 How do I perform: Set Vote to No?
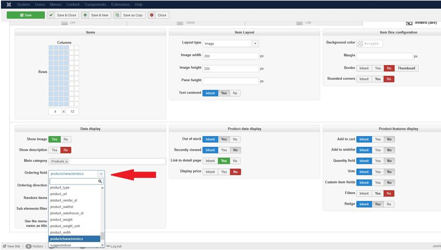point(389,172)
